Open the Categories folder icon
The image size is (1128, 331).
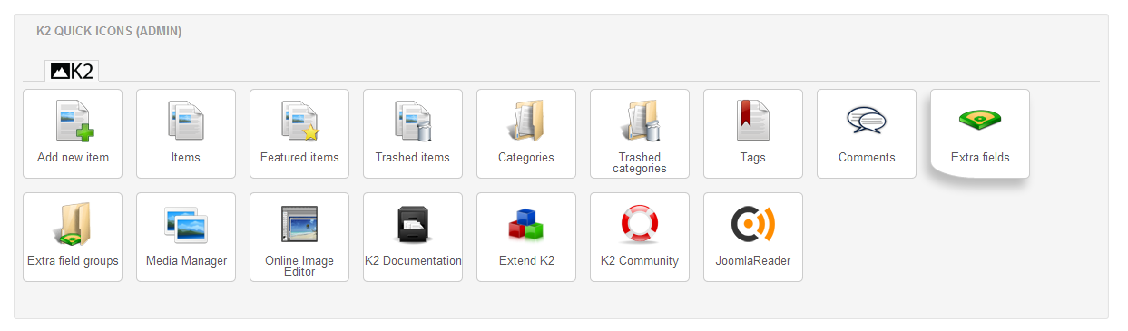[526, 133]
